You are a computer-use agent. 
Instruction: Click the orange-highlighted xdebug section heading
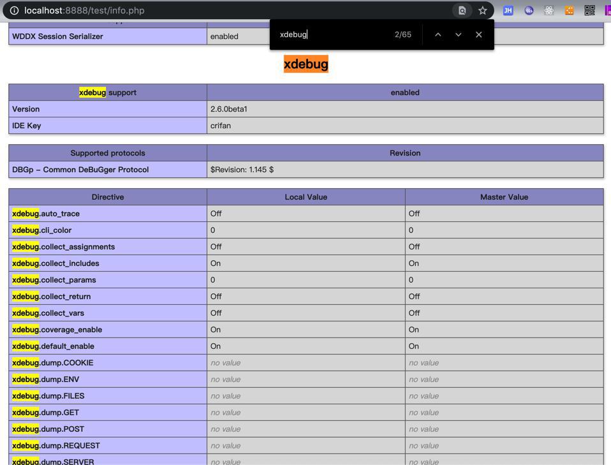[x=306, y=64]
